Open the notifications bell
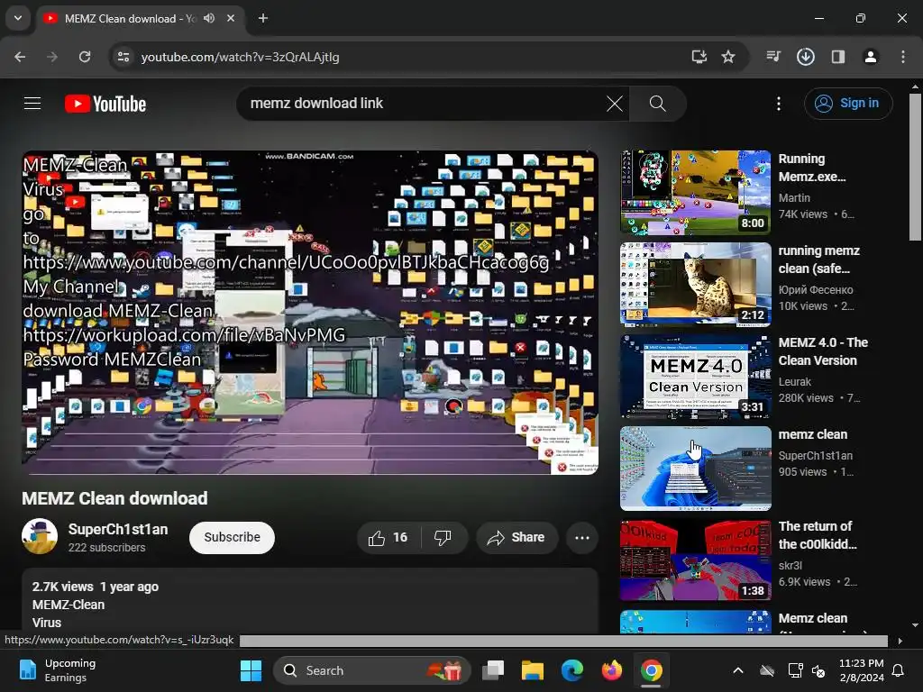Screen dimensions: 923x692 [x=899, y=670]
